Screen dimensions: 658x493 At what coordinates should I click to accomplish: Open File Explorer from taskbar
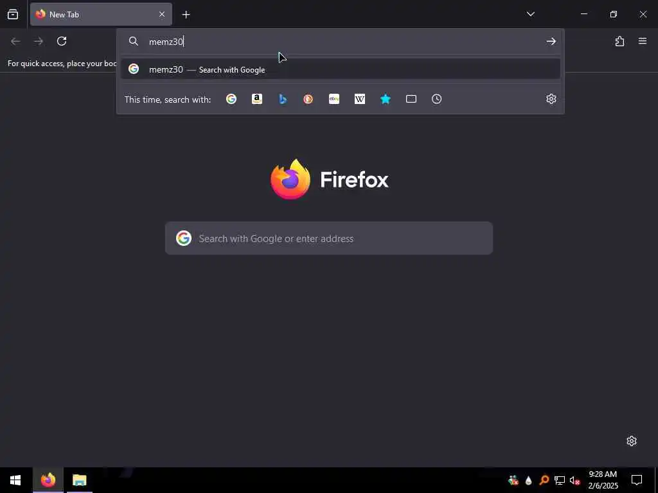(79, 480)
